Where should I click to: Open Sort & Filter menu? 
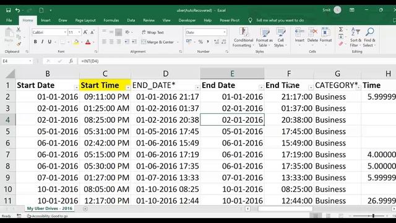coord(356,37)
